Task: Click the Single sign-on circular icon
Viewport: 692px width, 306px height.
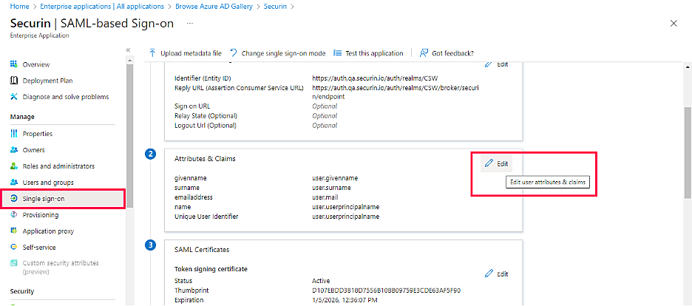Action: (14, 198)
